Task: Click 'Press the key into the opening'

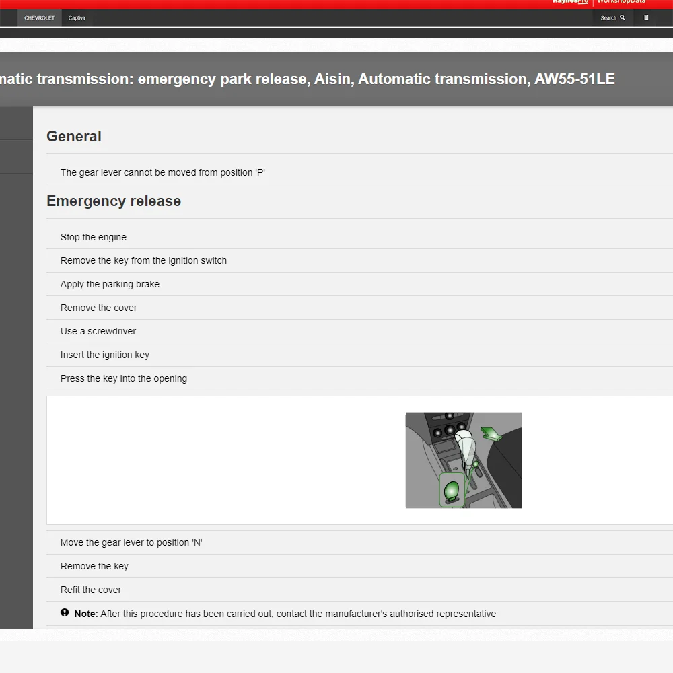Action: (124, 378)
